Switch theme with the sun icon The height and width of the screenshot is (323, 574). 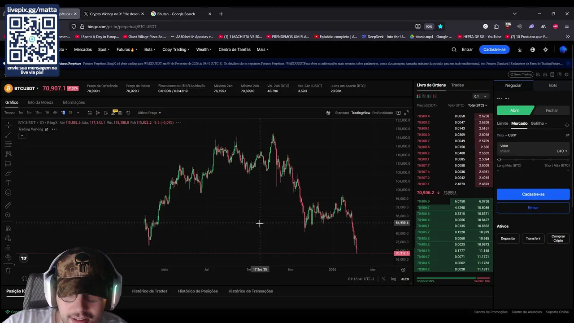click(545, 49)
